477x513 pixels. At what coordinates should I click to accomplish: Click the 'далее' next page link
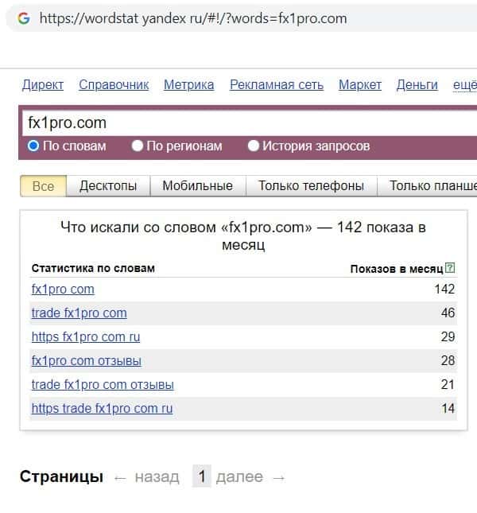point(239,477)
